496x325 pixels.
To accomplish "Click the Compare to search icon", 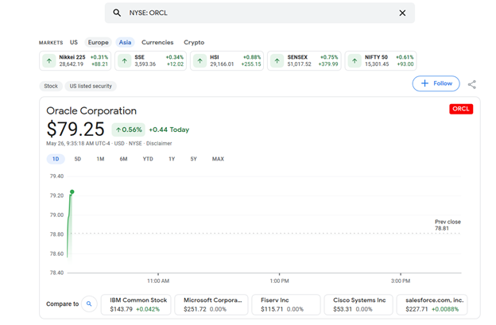I will pos(89,304).
